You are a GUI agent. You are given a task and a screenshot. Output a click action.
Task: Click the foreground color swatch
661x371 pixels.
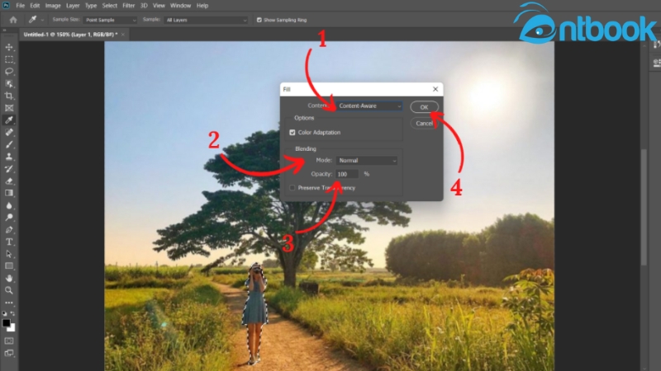7,322
